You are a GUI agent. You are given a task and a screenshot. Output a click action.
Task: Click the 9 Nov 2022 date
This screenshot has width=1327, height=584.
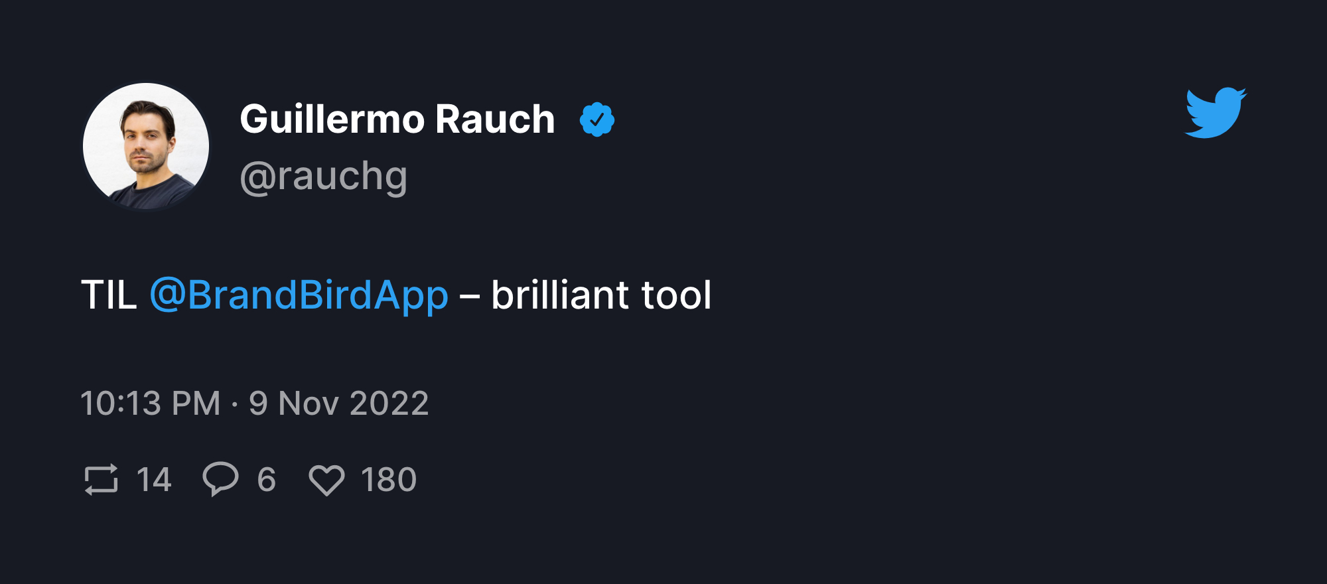click(x=339, y=403)
